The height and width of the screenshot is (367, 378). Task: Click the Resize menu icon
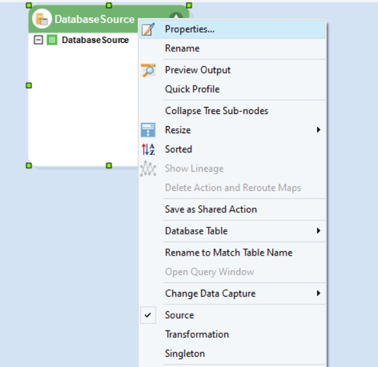(x=148, y=130)
